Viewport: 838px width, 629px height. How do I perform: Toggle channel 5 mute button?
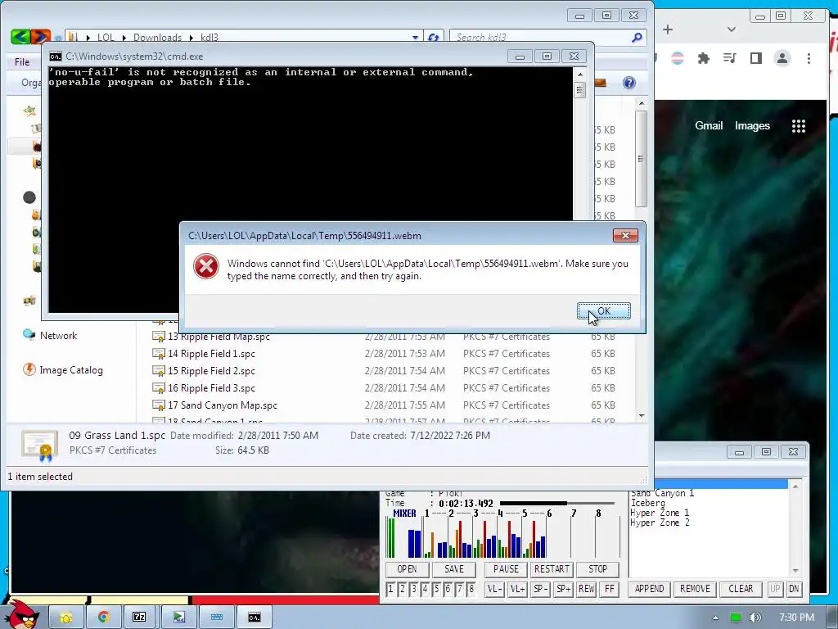click(x=437, y=589)
